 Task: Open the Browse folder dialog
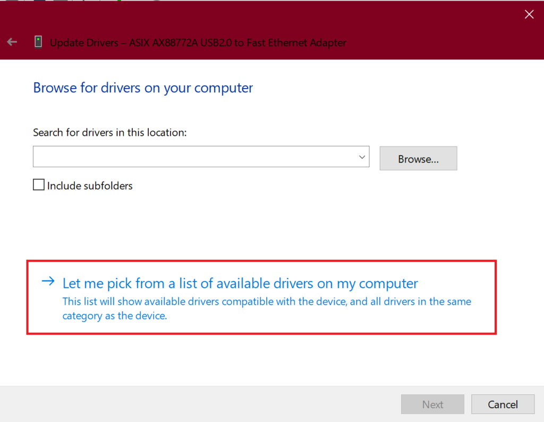pyautogui.click(x=418, y=159)
